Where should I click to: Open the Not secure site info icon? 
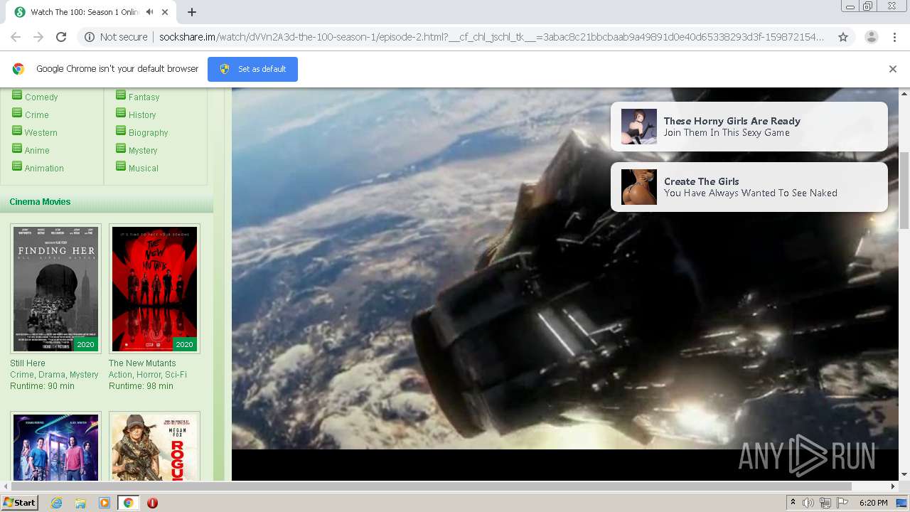coord(90,37)
